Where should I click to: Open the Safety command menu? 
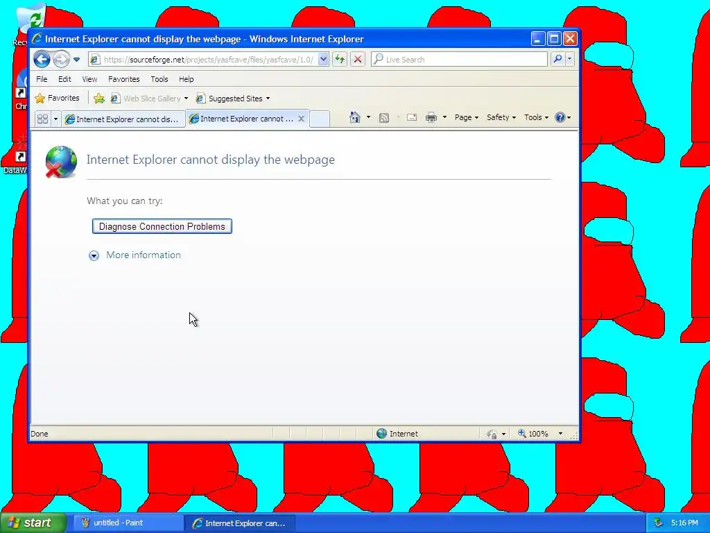(501, 117)
